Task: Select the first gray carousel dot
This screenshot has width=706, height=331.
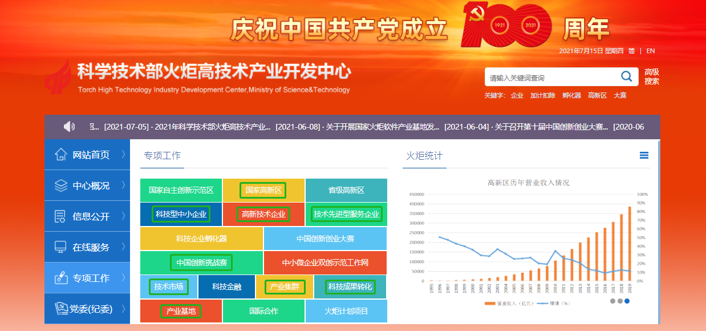Action: (613, 301)
